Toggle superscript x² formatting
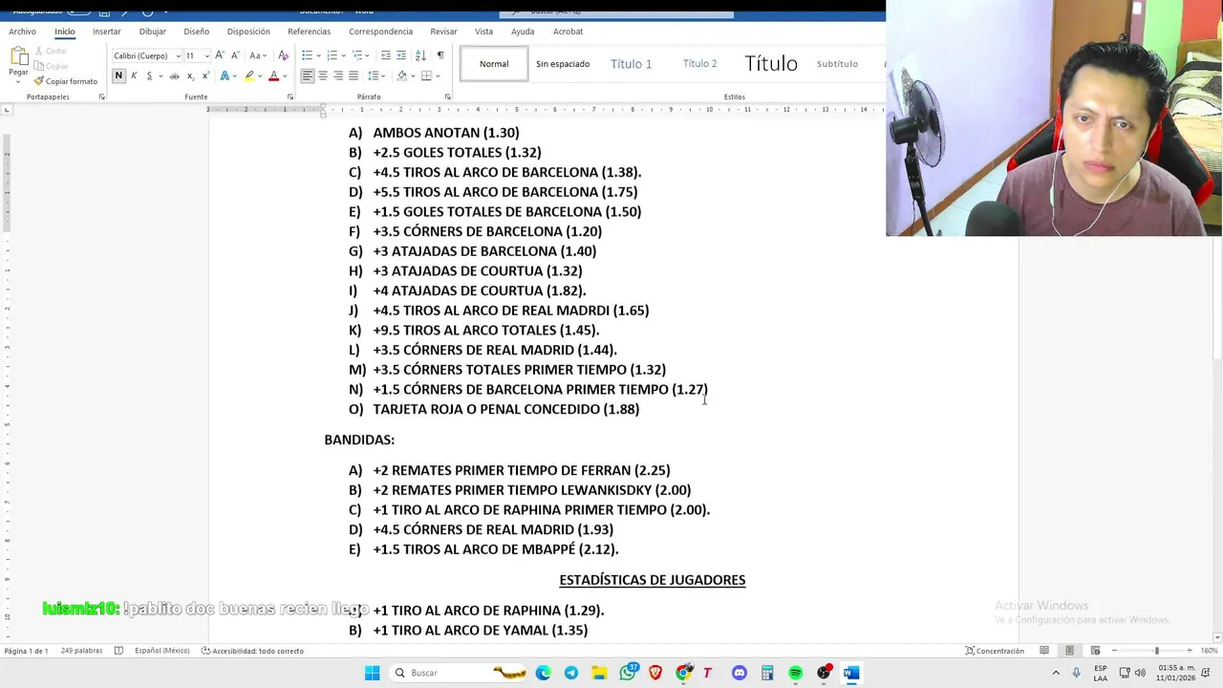 pos(205,75)
